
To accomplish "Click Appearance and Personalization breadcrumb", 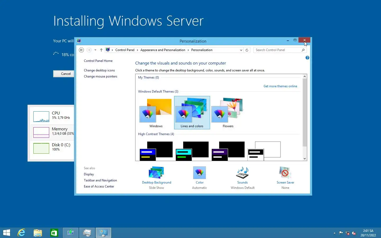I will [163, 50].
